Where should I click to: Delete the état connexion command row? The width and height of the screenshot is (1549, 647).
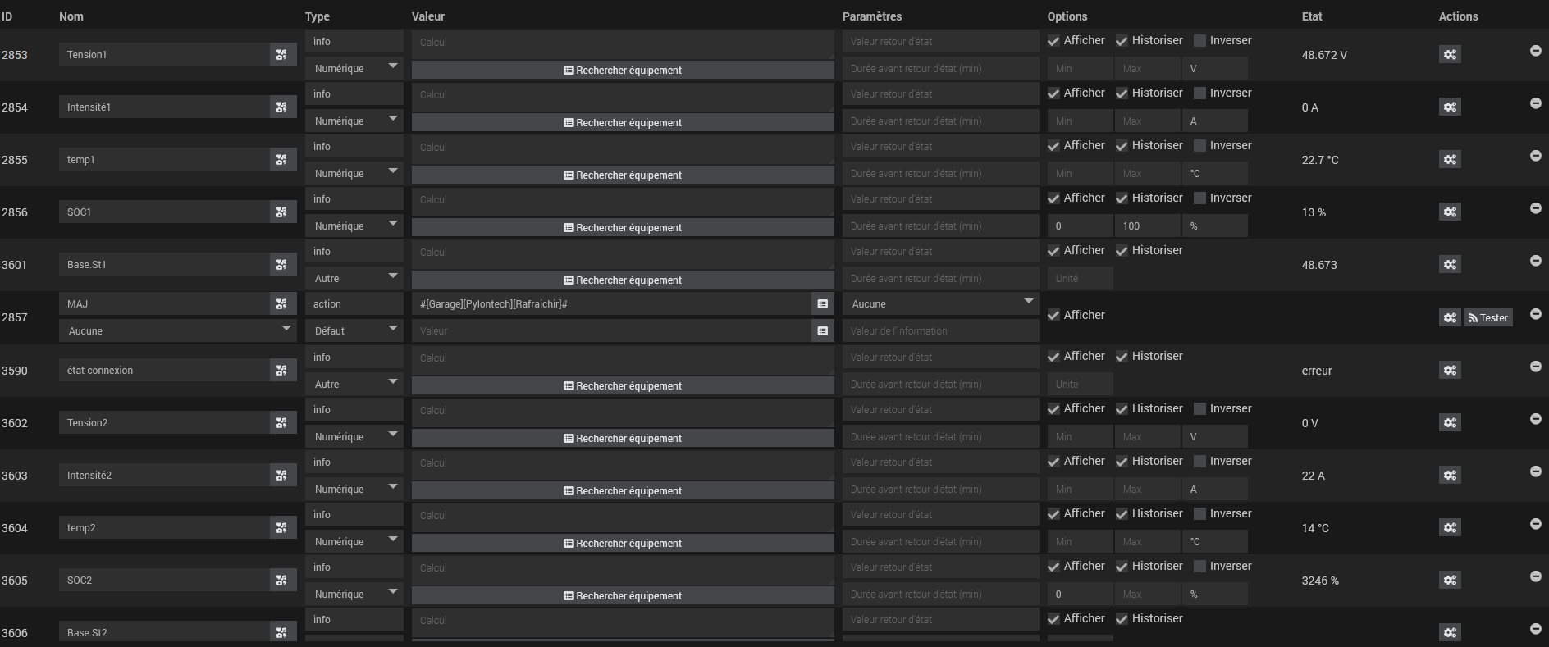click(1535, 367)
